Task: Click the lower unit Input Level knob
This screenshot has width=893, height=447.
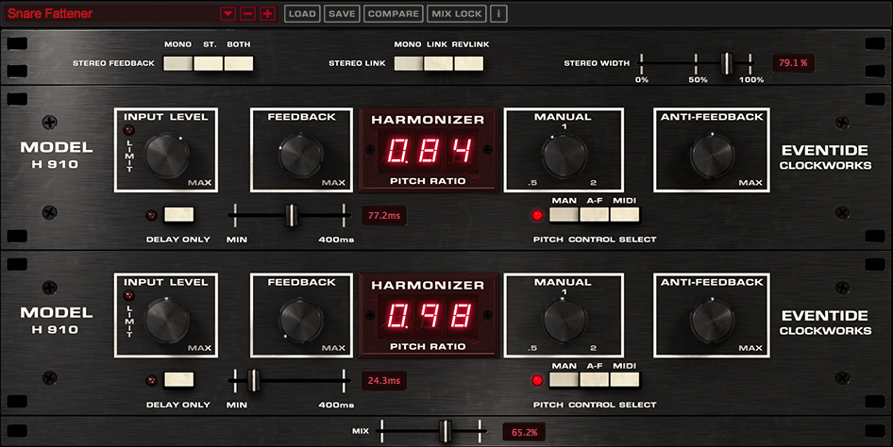Action: point(167,321)
